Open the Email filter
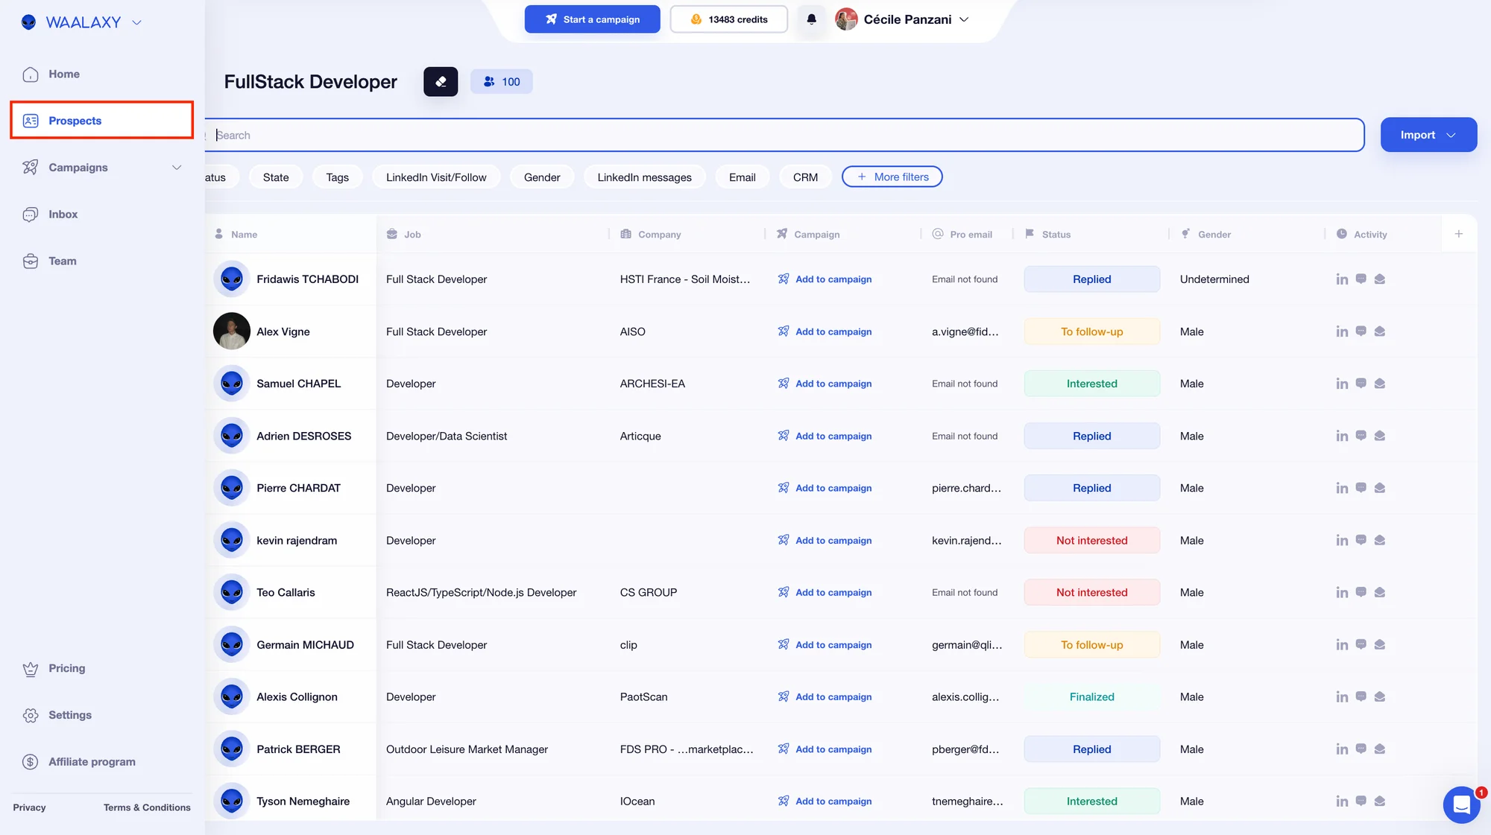Viewport: 1491px width, 835px height. (742, 177)
